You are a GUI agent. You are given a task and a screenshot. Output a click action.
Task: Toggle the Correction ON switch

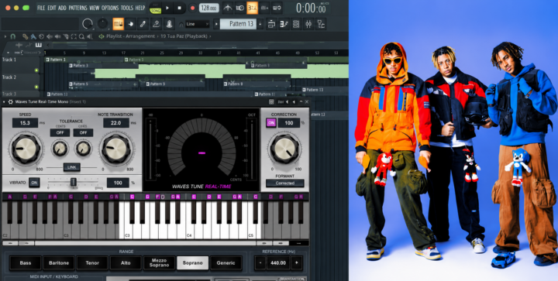tap(271, 123)
